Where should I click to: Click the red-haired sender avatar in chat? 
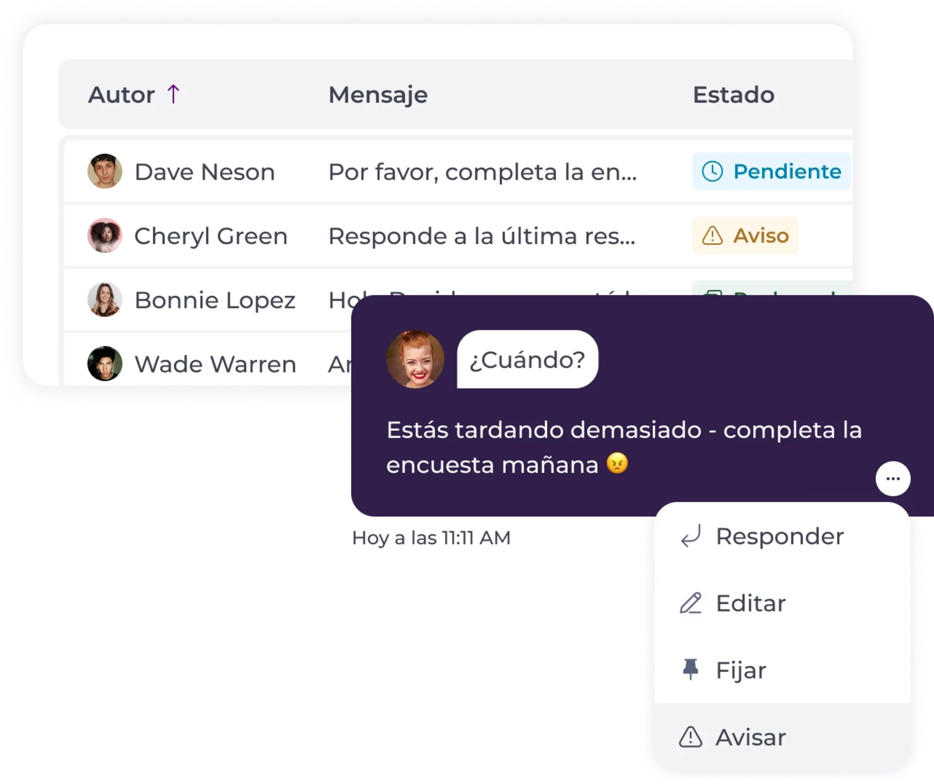coord(415,359)
